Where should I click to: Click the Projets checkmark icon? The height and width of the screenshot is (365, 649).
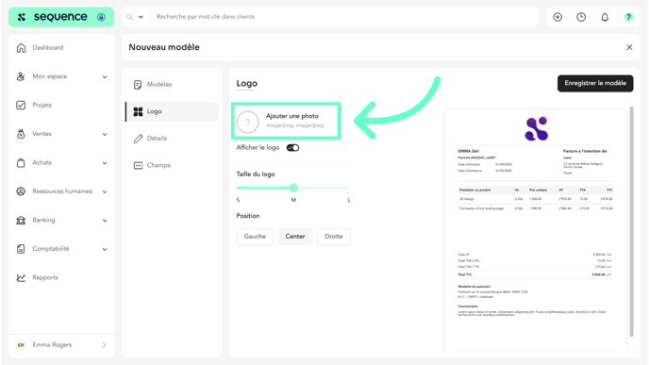pos(21,105)
